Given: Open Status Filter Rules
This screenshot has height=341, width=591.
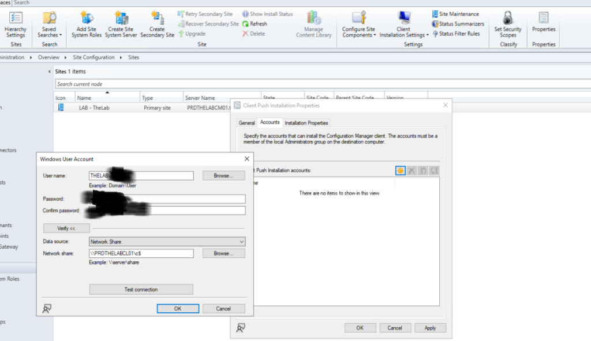Looking at the screenshot, I should pyautogui.click(x=456, y=33).
